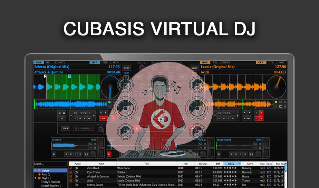Screen dimensions: 319x188
Task: Switch the Levels deck to CONST mode
Action: 226,62
